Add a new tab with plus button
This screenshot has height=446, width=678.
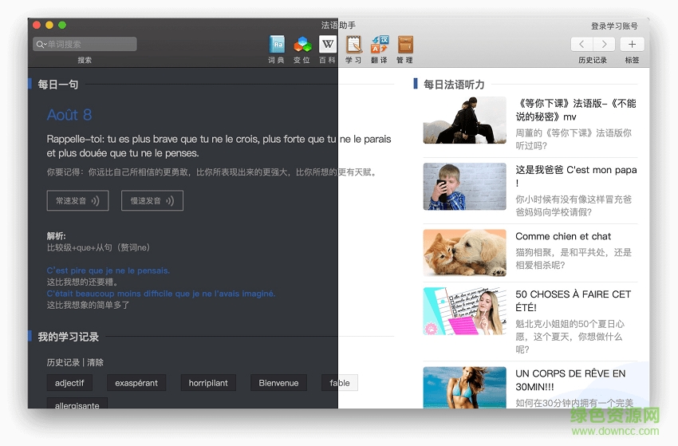(x=632, y=45)
